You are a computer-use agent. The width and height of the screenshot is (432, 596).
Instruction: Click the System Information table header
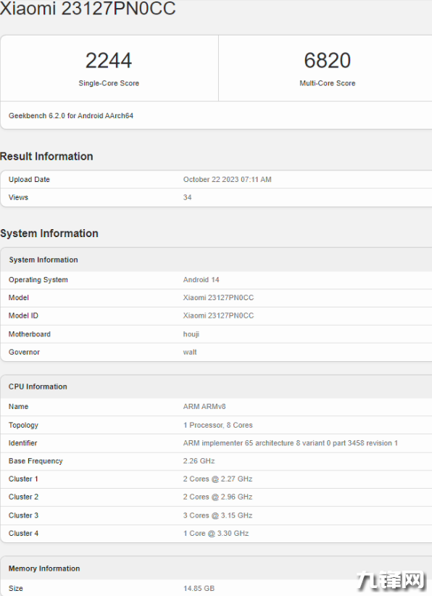pos(43,260)
